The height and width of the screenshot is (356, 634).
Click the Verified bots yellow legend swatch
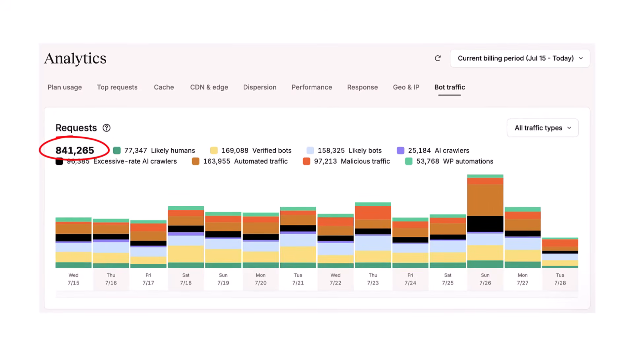pyautogui.click(x=214, y=151)
